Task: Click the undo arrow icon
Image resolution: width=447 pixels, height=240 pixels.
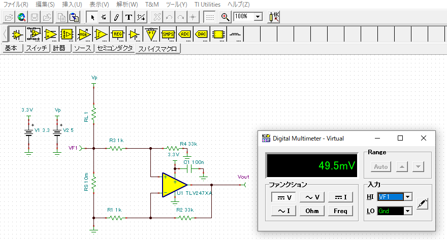Action: pos(169,17)
